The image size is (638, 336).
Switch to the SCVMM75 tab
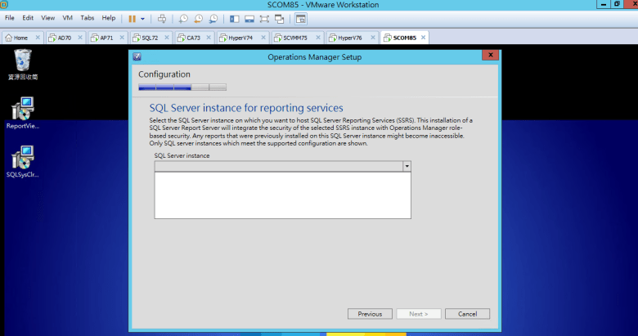(297, 38)
